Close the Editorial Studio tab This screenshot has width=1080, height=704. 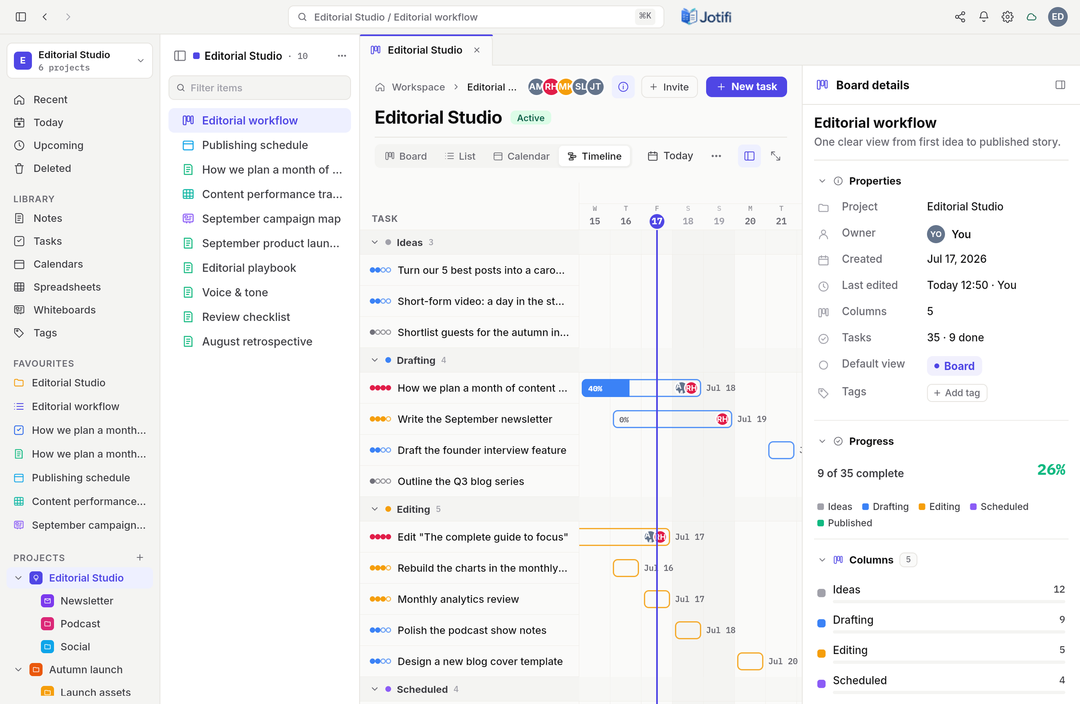coord(477,50)
